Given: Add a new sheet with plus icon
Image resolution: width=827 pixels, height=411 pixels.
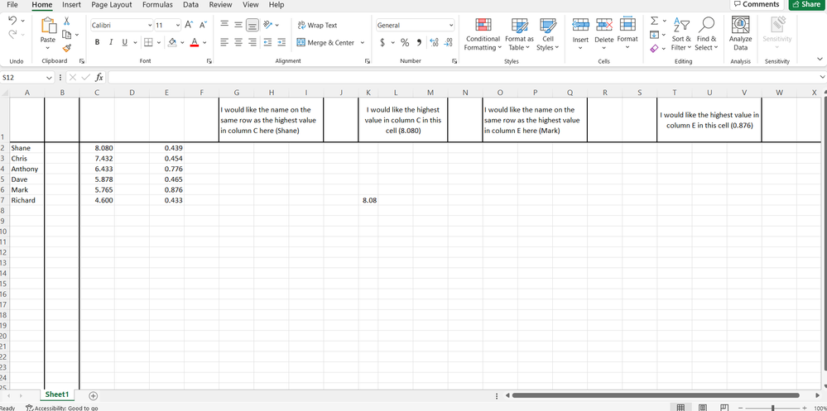Looking at the screenshot, I should pyautogui.click(x=93, y=395).
